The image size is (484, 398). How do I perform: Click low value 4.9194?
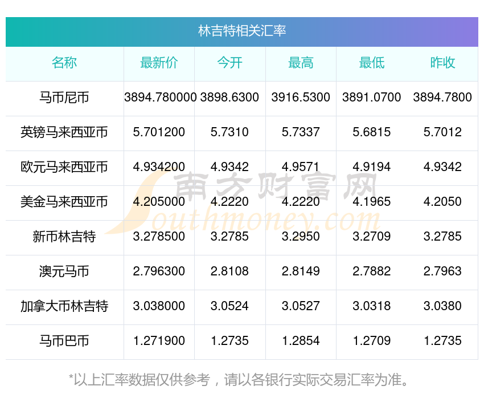pyautogui.click(x=372, y=167)
